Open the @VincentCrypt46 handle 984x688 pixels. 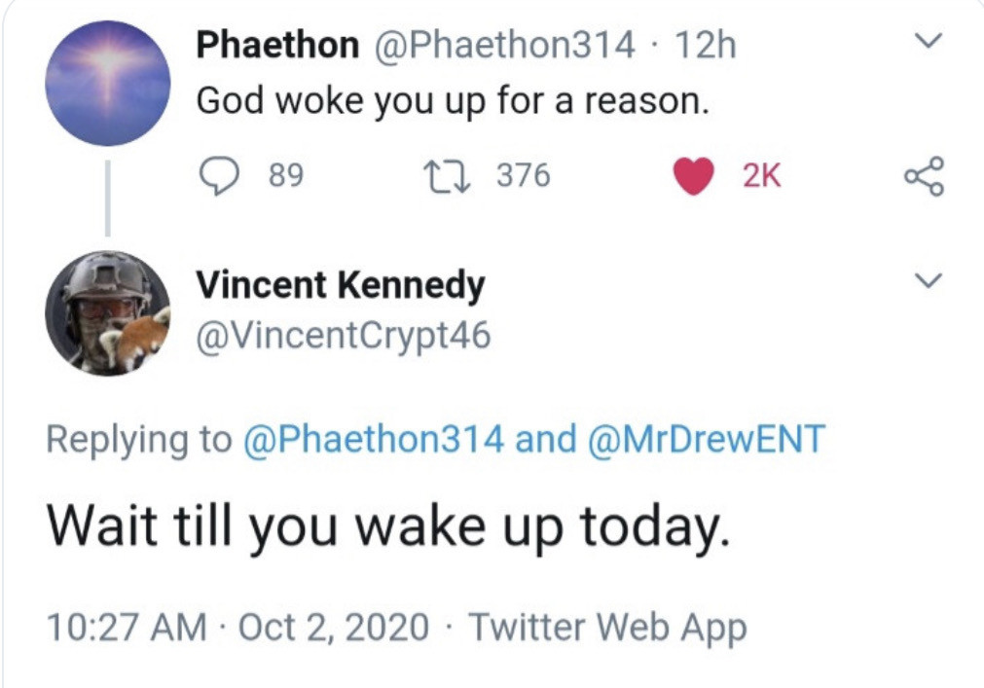click(344, 336)
